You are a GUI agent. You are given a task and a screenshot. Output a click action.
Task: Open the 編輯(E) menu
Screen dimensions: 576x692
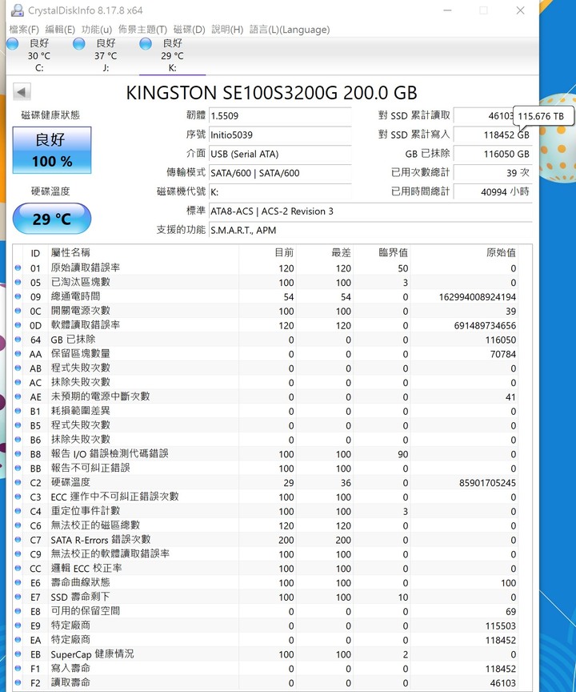[x=60, y=30]
